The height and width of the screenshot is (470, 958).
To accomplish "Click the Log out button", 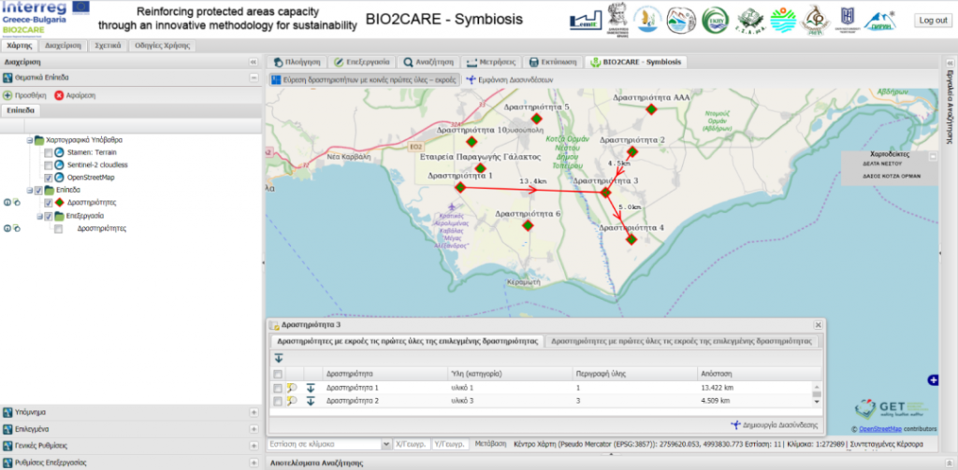I will click(x=933, y=21).
